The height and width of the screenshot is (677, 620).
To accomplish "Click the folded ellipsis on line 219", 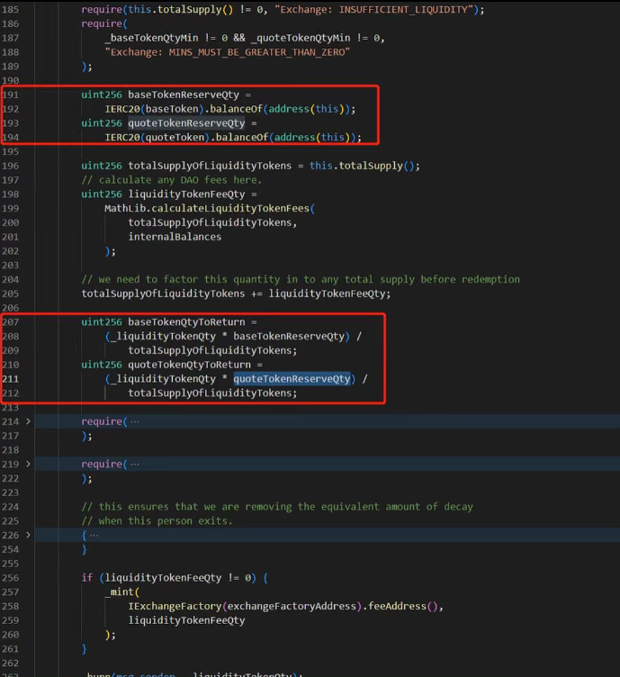I will [134, 464].
